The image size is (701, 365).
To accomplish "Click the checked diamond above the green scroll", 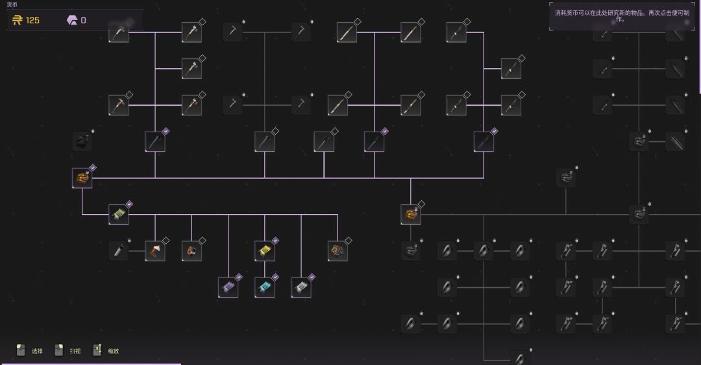I will click(x=129, y=204).
